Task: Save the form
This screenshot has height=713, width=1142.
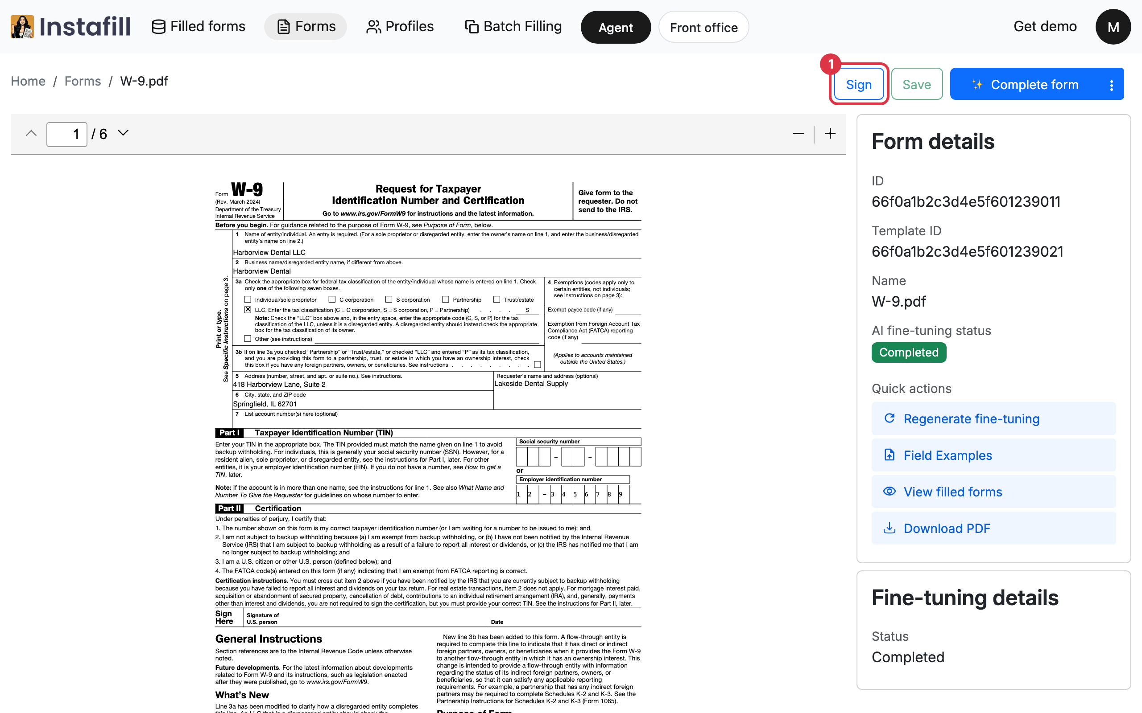Action: [916, 84]
